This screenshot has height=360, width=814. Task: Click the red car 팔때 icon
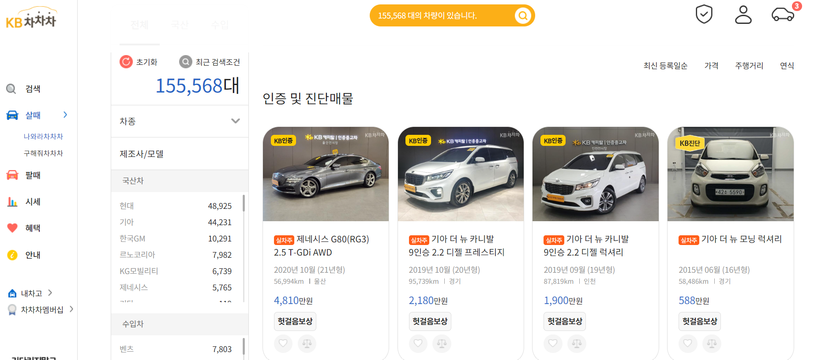click(12, 175)
